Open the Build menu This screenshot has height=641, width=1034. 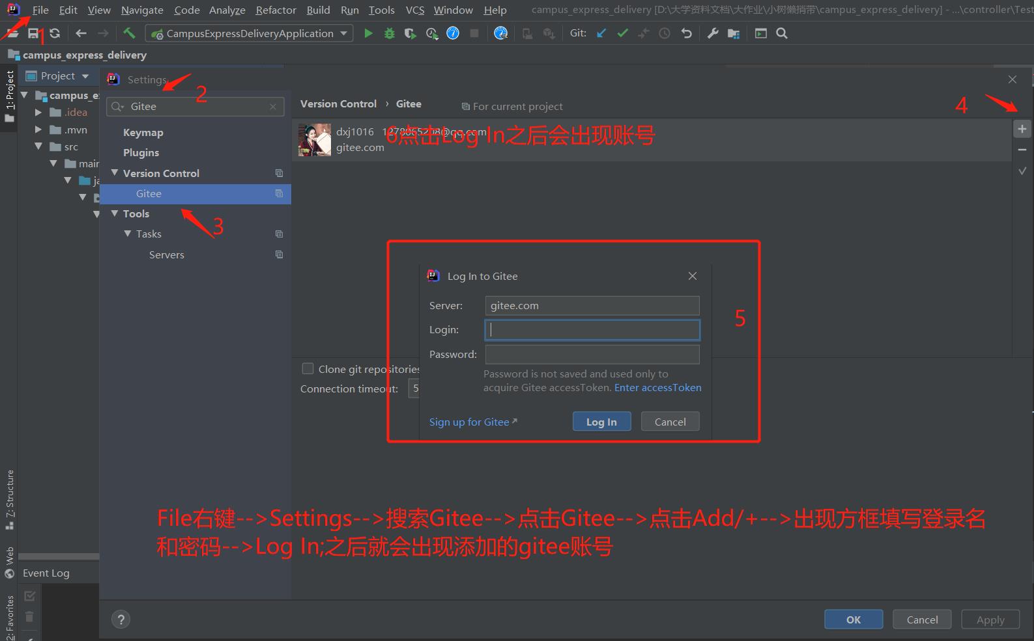pos(319,10)
